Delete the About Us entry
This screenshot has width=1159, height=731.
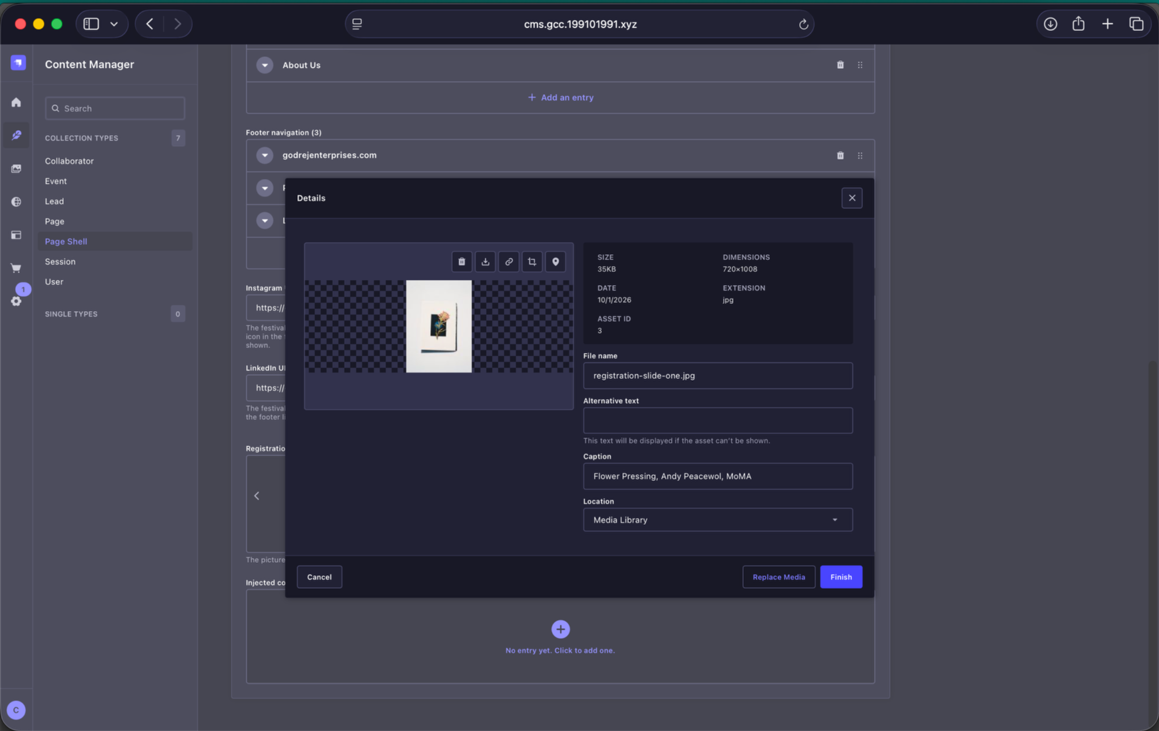(840, 65)
